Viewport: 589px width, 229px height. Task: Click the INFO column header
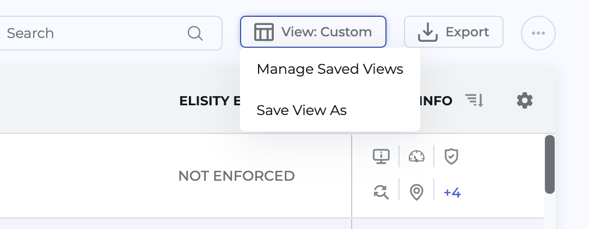click(x=436, y=101)
